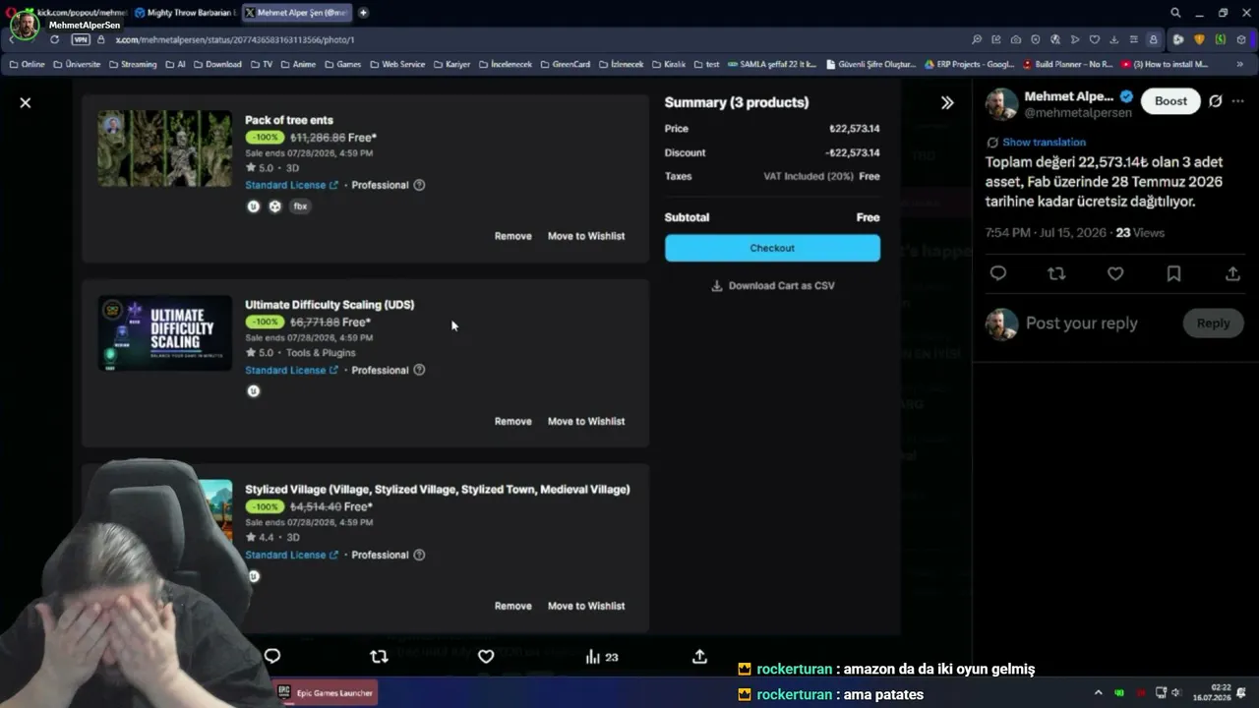Click the blue Checkout button in photo
The image size is (1259, 708).
[x=772, y=248]
